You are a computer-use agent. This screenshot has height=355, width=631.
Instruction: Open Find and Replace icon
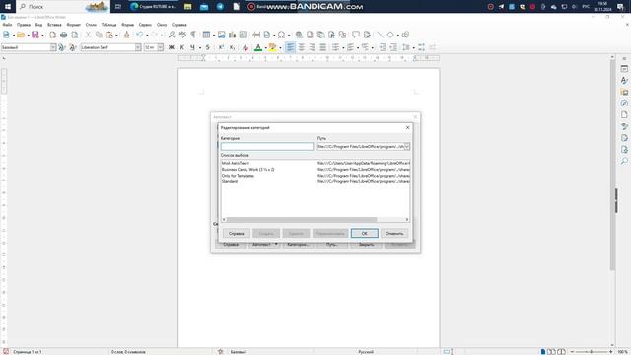[x=172, y=35]
